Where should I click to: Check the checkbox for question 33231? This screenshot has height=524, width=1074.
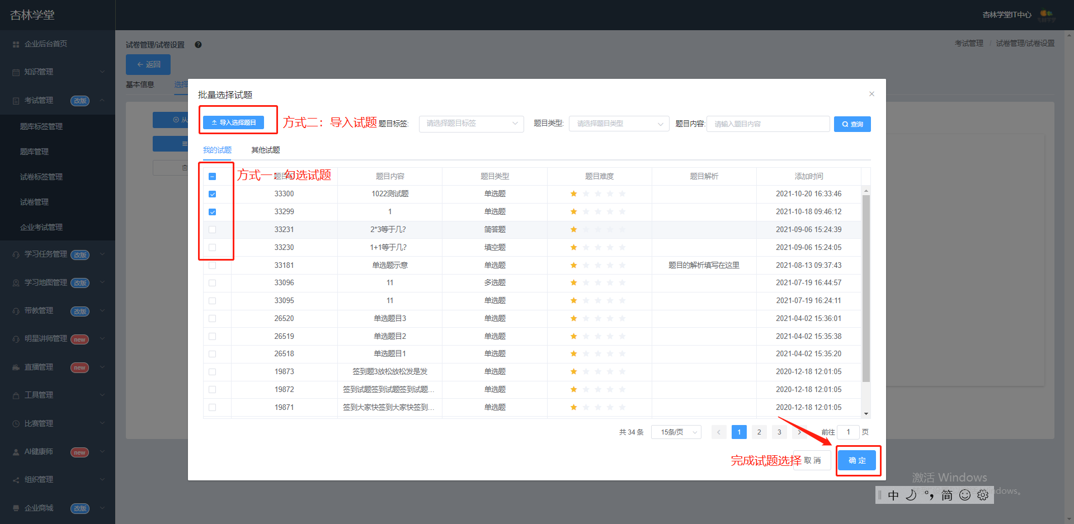click(x=212, y=230)
